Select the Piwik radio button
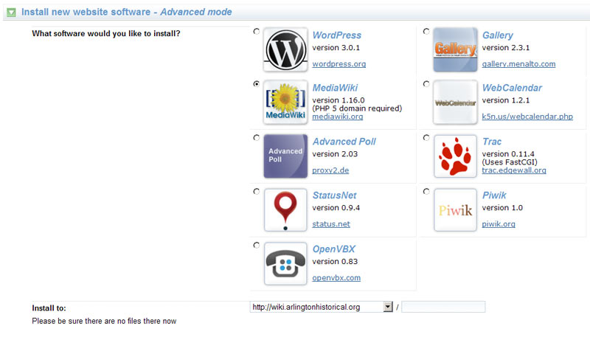This screenshot has width=590, height=340. pyautogui.click(x=426, y=192)
